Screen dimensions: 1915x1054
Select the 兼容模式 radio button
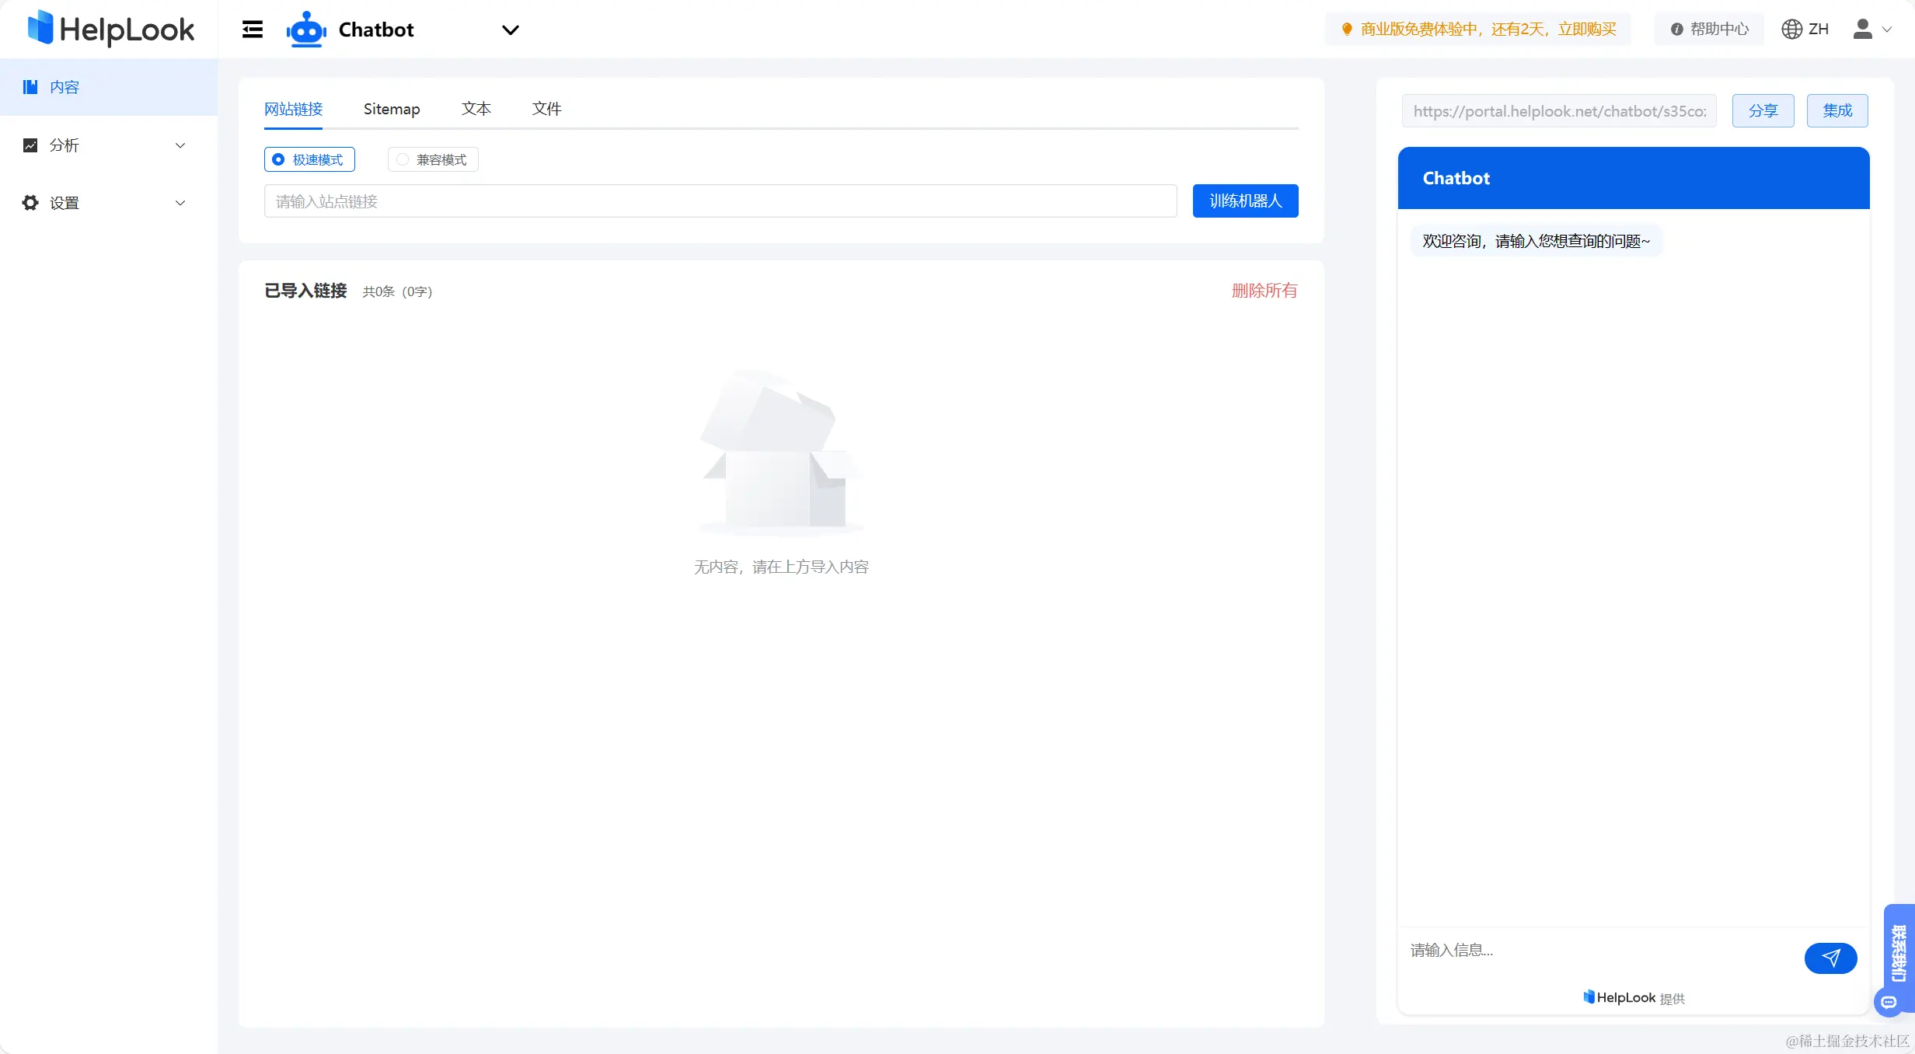403,159
